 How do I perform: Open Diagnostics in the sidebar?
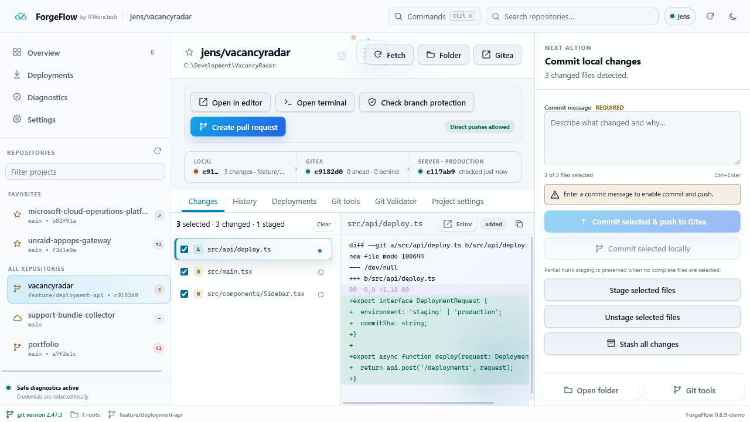[x=85, y=97]
